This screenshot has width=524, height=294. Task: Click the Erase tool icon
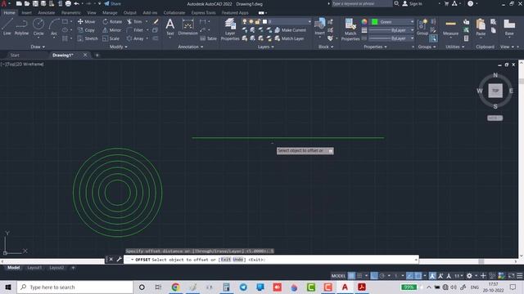click(x=156, y=22)
